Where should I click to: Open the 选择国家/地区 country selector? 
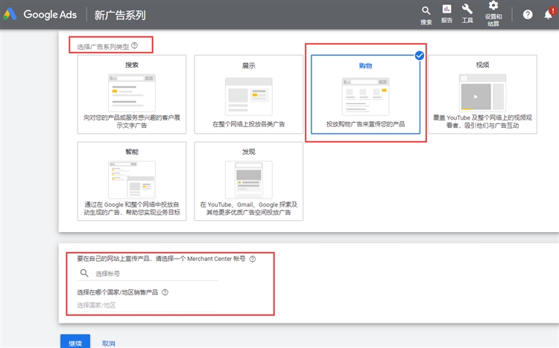click(x=148, y=305)
